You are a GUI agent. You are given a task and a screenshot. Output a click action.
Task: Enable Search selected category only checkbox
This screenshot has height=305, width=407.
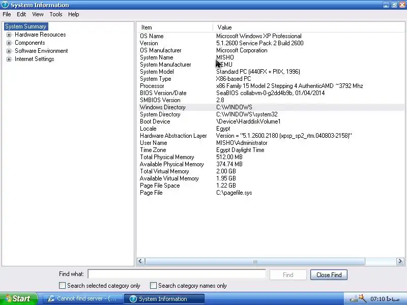pos(62,286)
